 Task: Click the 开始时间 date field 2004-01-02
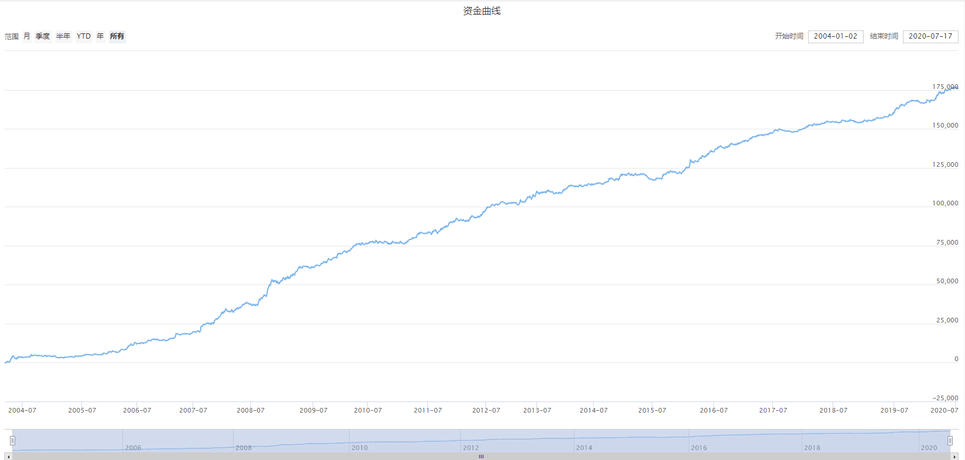(x=836, y=36)
